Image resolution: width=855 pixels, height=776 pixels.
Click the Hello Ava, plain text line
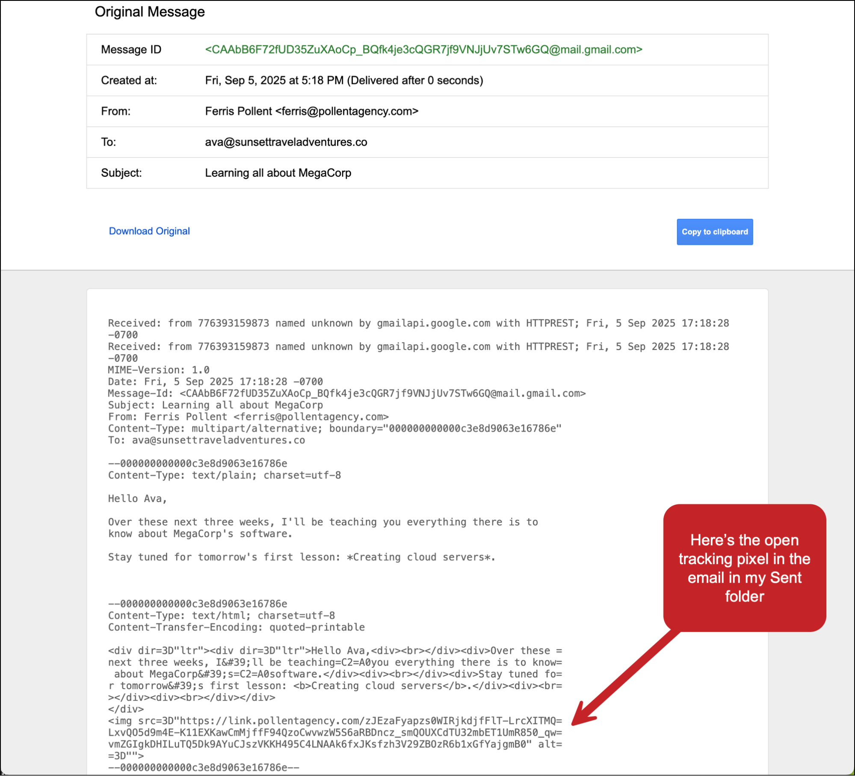137,499
